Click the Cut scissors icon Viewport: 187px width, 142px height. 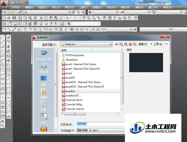tap(41, 18)
